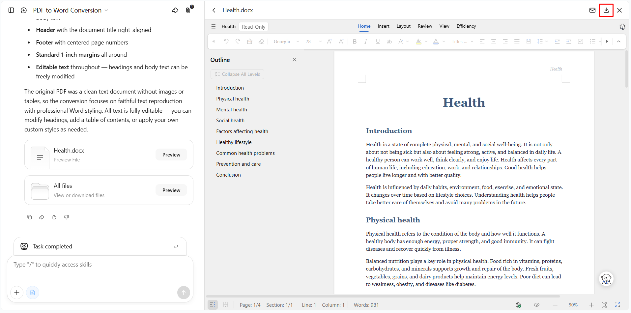The width and height of the screenshot is (631, 313).
Task: Send document by email envelope icon
Action: [x=592, y=10]
